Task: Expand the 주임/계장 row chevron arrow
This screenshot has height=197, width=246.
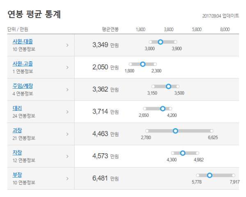Action: click(67, 90)
